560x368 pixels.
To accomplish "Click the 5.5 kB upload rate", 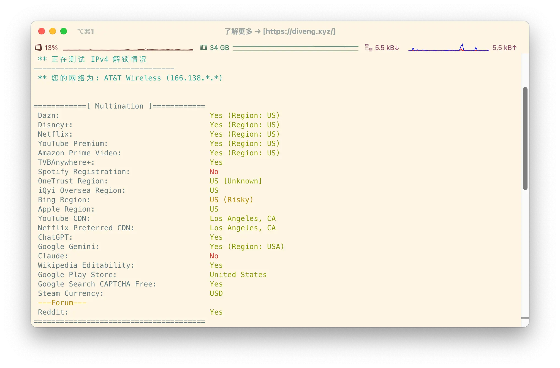I will [504, 48].
